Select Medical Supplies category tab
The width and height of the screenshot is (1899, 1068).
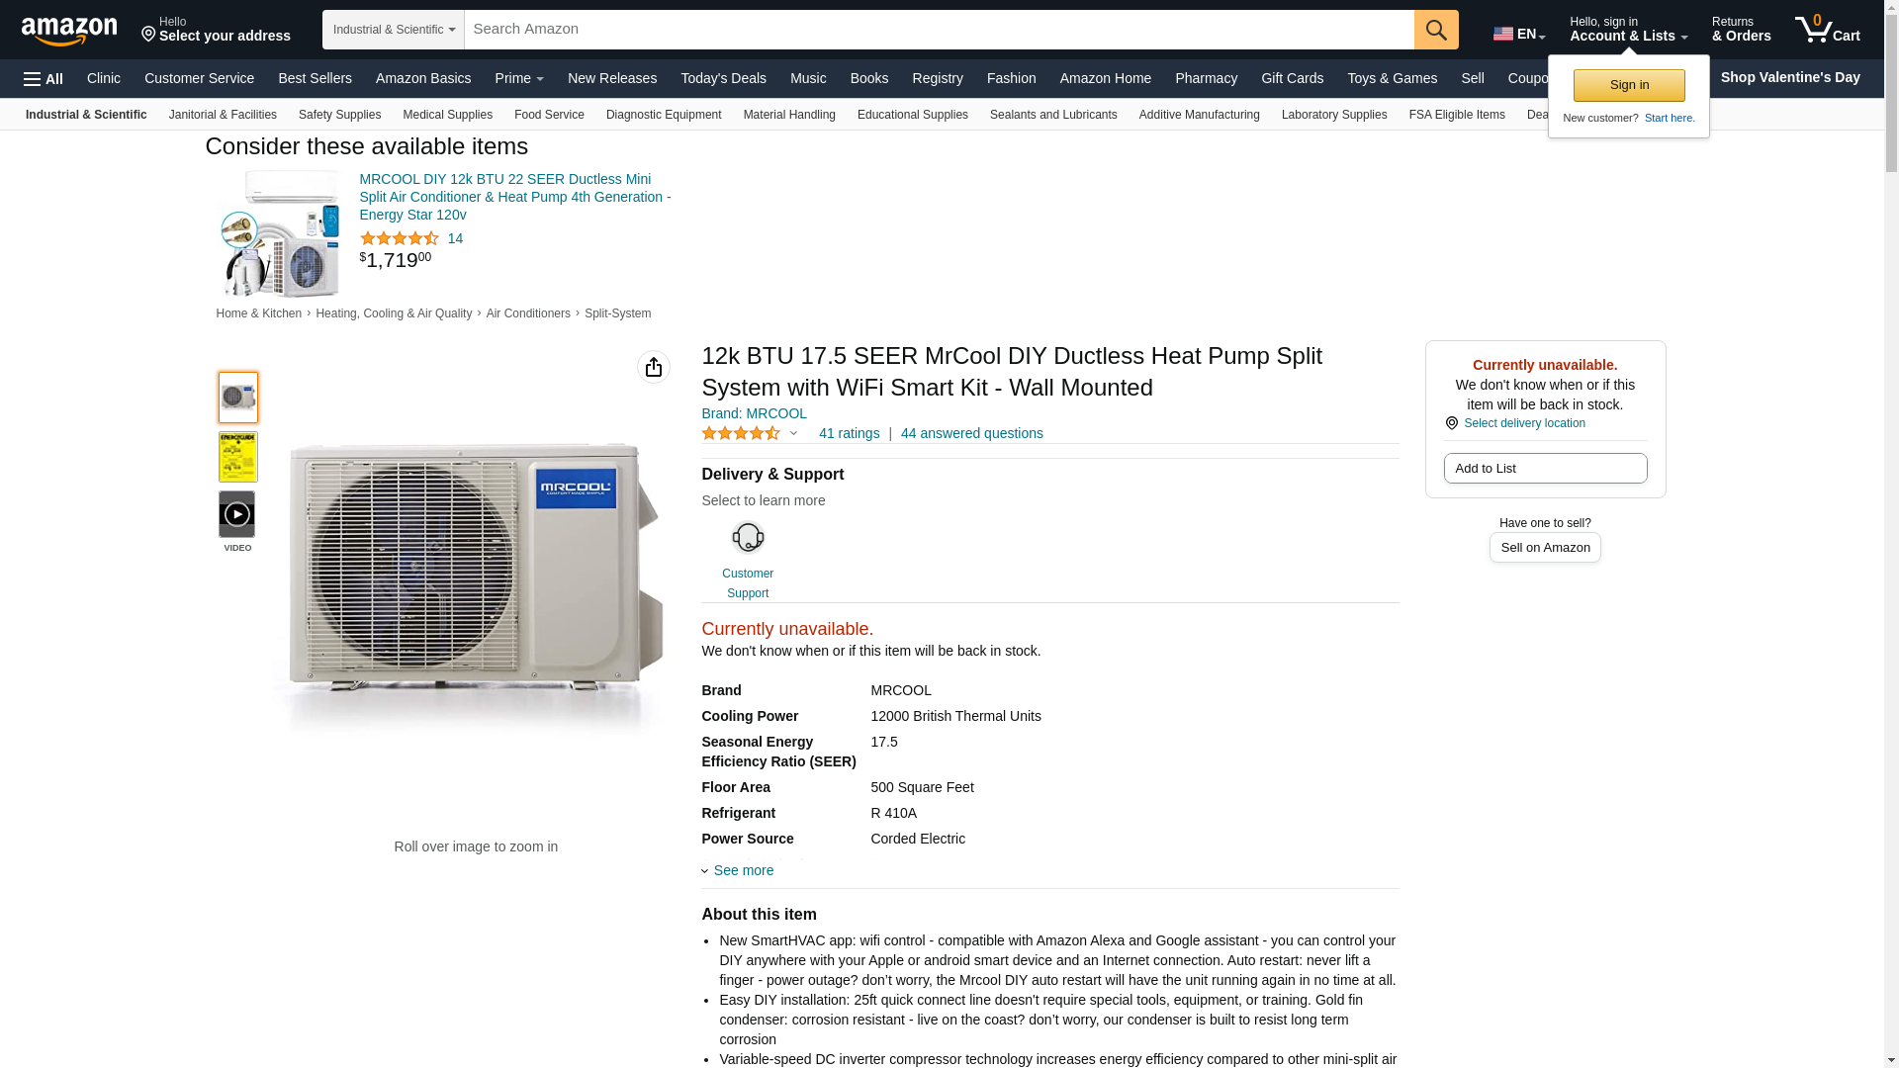point(447,115)
